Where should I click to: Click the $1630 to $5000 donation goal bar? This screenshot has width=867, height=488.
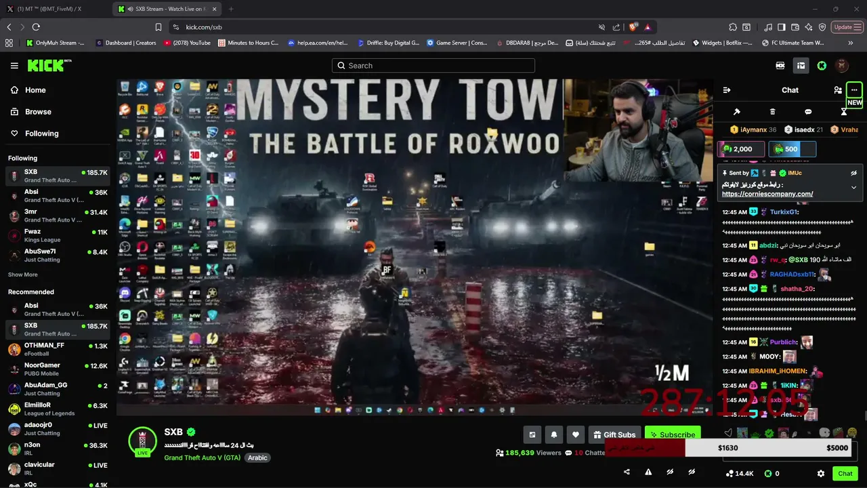click(x=728, y=448)
